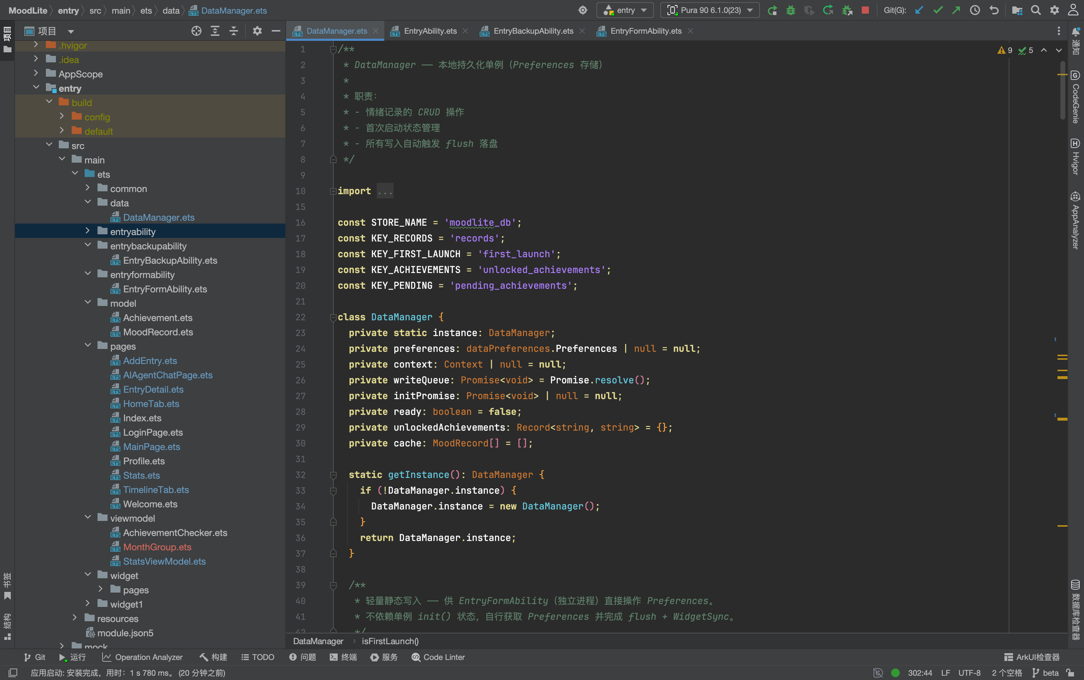This screenshot has width=1084, height=680.
Task: Collapse all in project panel
Action: 233,30
